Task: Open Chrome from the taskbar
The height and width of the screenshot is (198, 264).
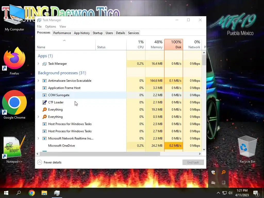Action: point(31,193)
